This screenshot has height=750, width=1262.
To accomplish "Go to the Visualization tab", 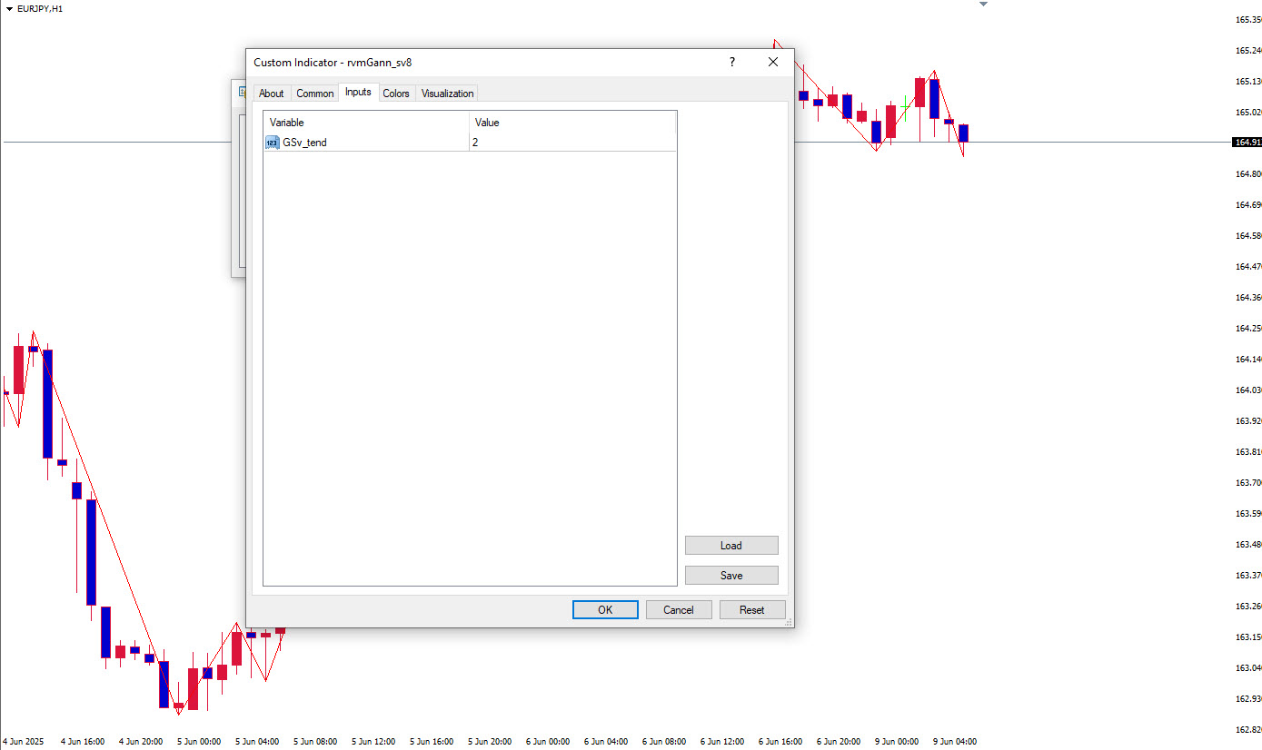I will pyautogui.click(x=447, y=94).
